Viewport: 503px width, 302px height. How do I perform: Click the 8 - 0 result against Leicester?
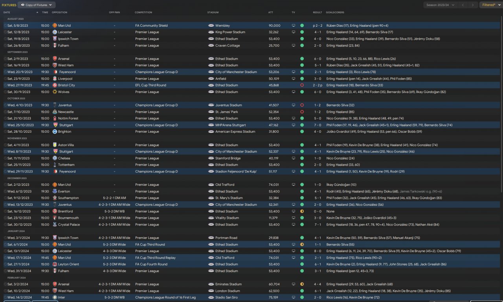click(318, 251)
